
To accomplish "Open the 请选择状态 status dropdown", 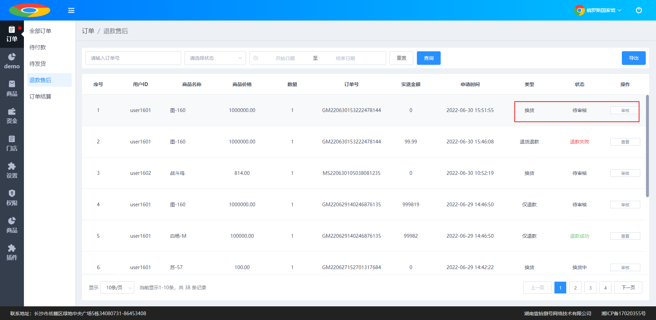I will [x=215, y=58].
